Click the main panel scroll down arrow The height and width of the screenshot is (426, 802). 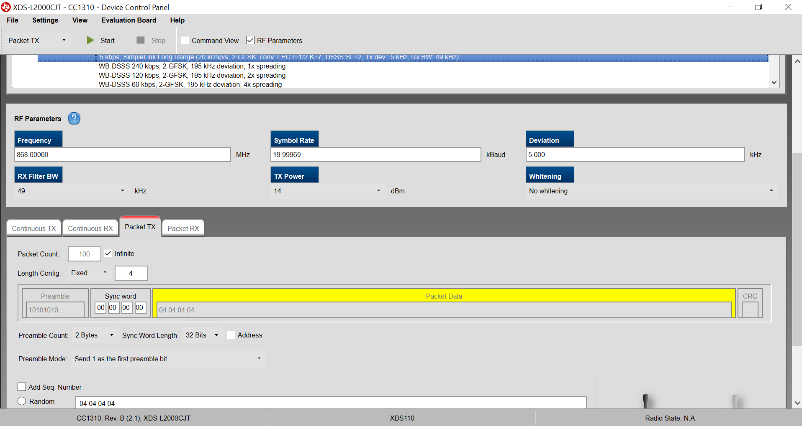[797, 403]
